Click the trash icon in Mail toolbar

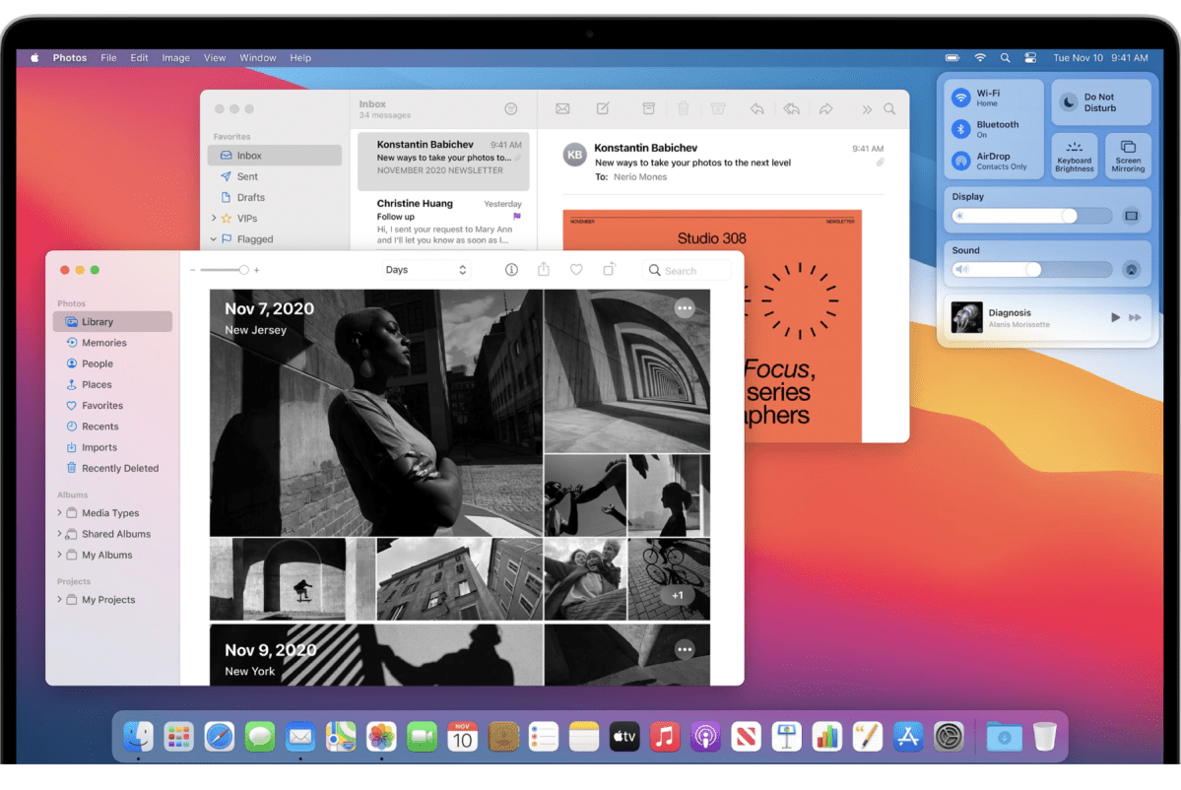(x=684, y=109)
